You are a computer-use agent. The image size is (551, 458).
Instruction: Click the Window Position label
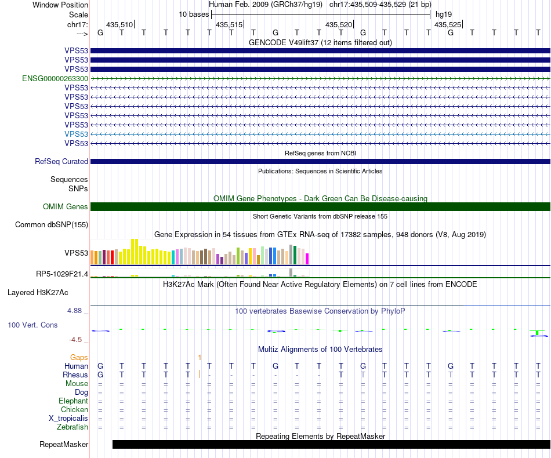pyautogui.click(x=60, y=5)
